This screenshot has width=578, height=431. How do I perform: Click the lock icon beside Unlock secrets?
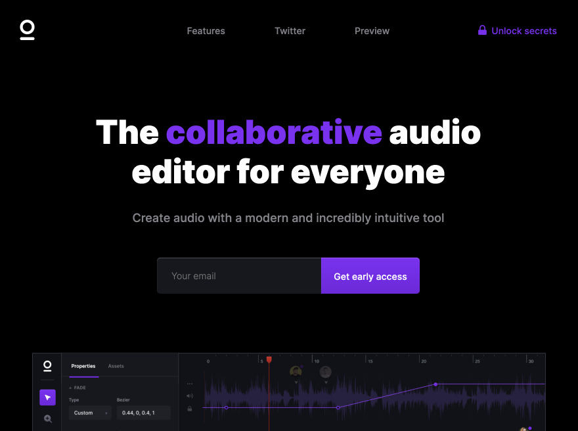tap(482, 30)
